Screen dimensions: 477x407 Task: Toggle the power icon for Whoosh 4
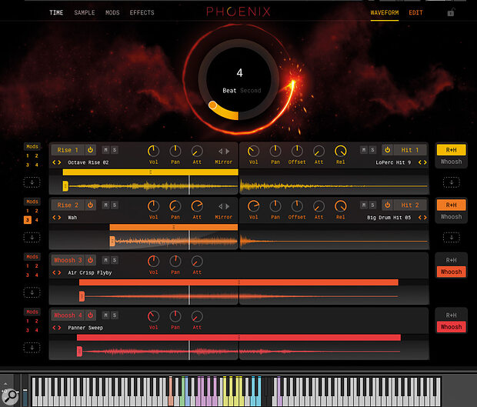coord(90,315)
